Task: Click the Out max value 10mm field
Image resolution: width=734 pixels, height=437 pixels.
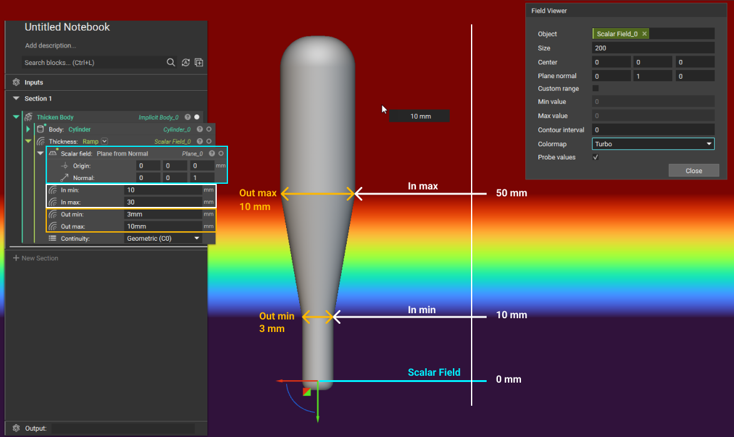Action: coord(163,226)
